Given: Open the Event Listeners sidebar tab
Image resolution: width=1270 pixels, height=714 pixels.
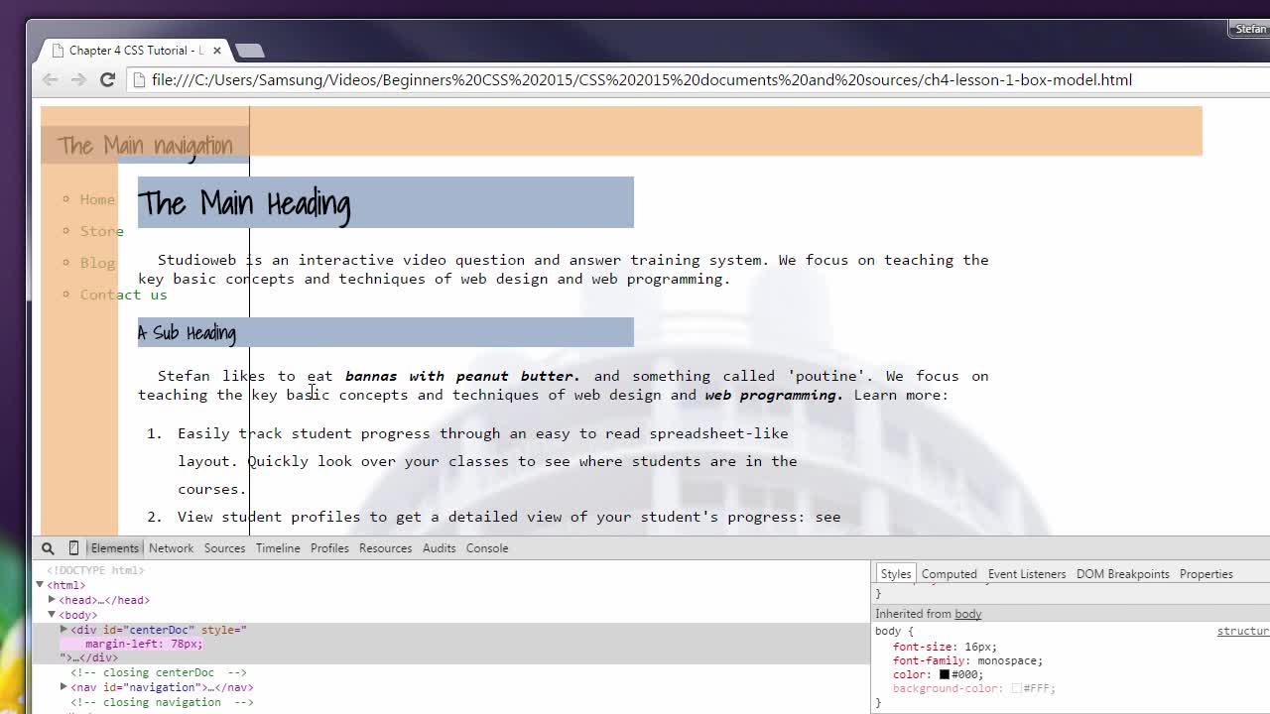Looking at the screenshot, I should 1027,574.
